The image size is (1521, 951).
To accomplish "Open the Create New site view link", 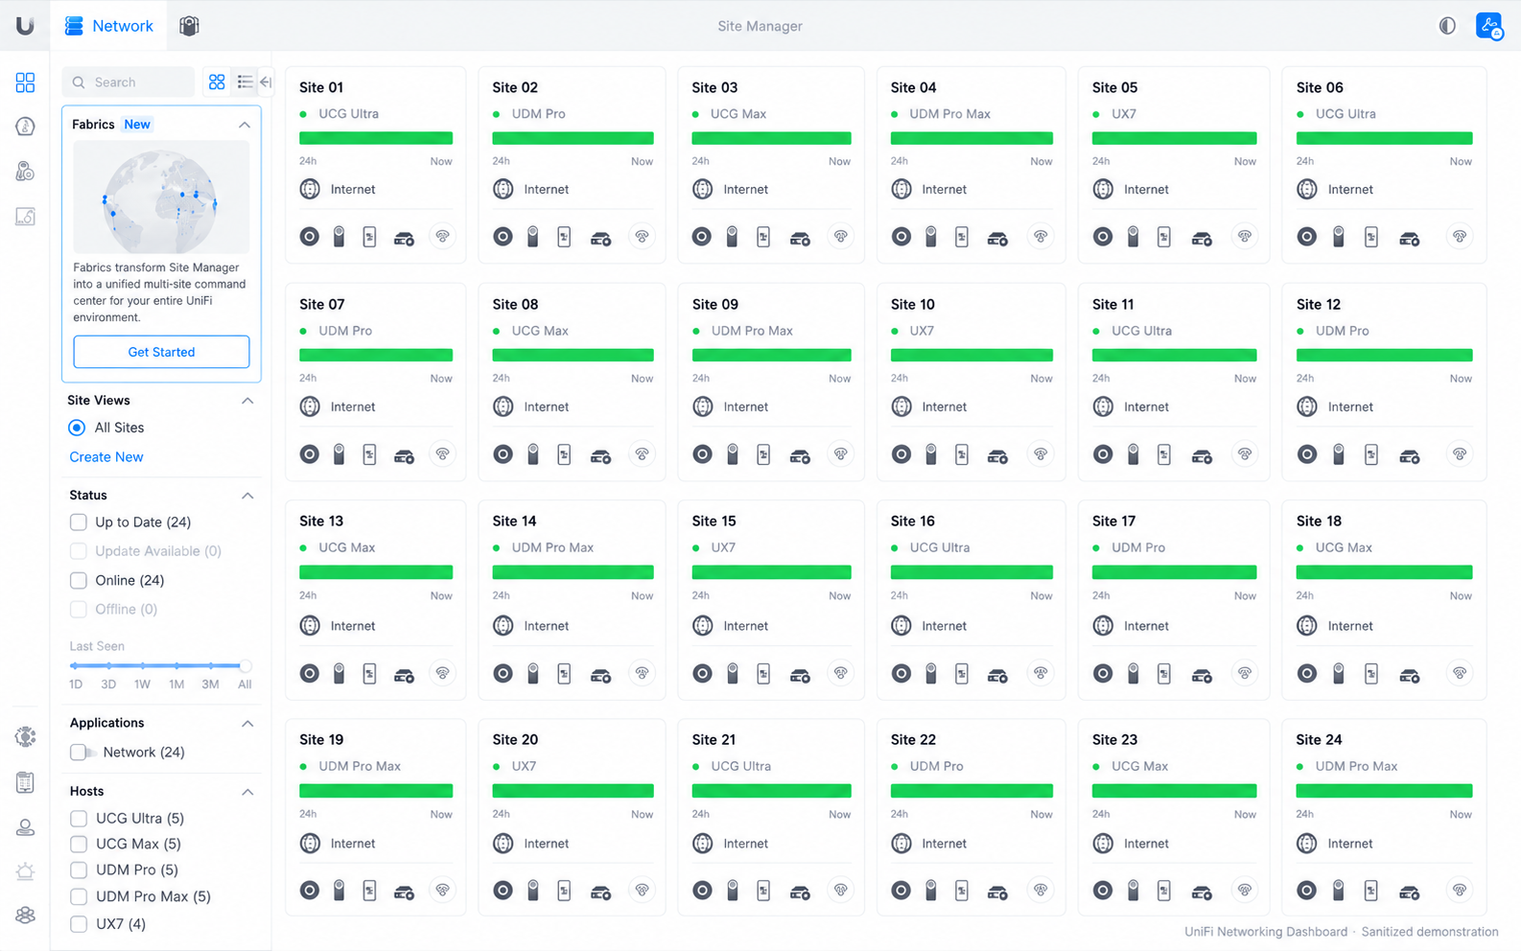I will [x=106, y=457].
